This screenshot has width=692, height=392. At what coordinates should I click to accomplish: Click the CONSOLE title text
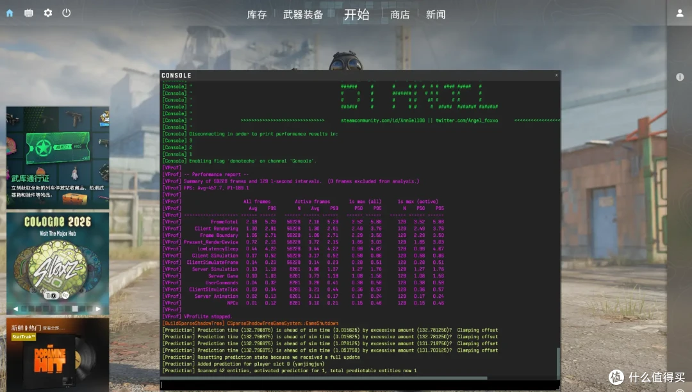(x=177, y=76)
